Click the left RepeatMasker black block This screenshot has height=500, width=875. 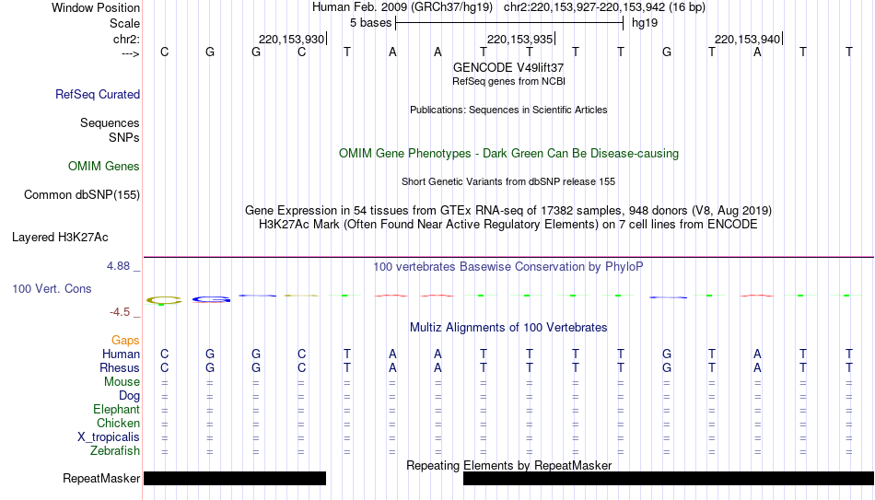tap(234, 478)
